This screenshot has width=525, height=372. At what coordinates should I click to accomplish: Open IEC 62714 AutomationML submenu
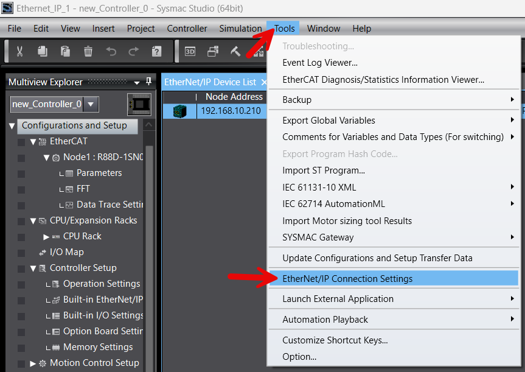394,204
